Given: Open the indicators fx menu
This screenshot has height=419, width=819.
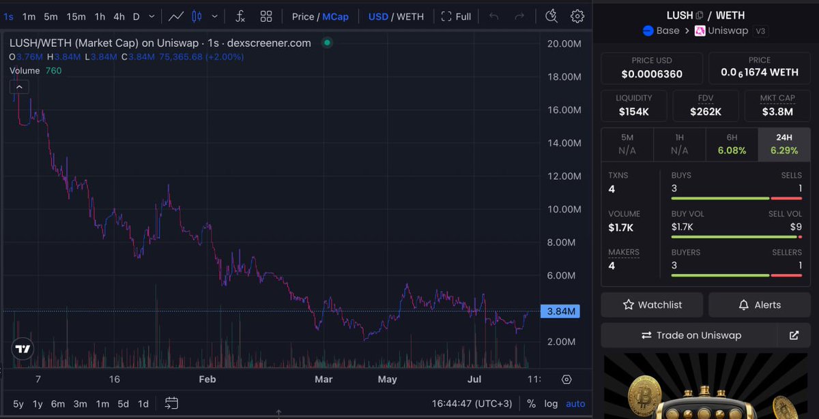Looking at the screenshot, I should click(x=240, y=16).
